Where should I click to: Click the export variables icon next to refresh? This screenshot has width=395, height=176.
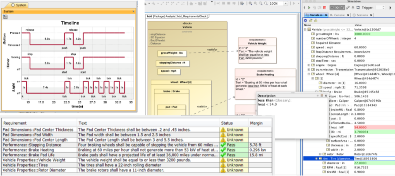pos(311,20)
